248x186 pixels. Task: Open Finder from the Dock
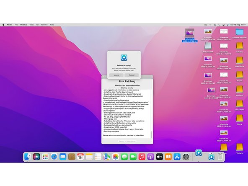(x=28, y=157)
